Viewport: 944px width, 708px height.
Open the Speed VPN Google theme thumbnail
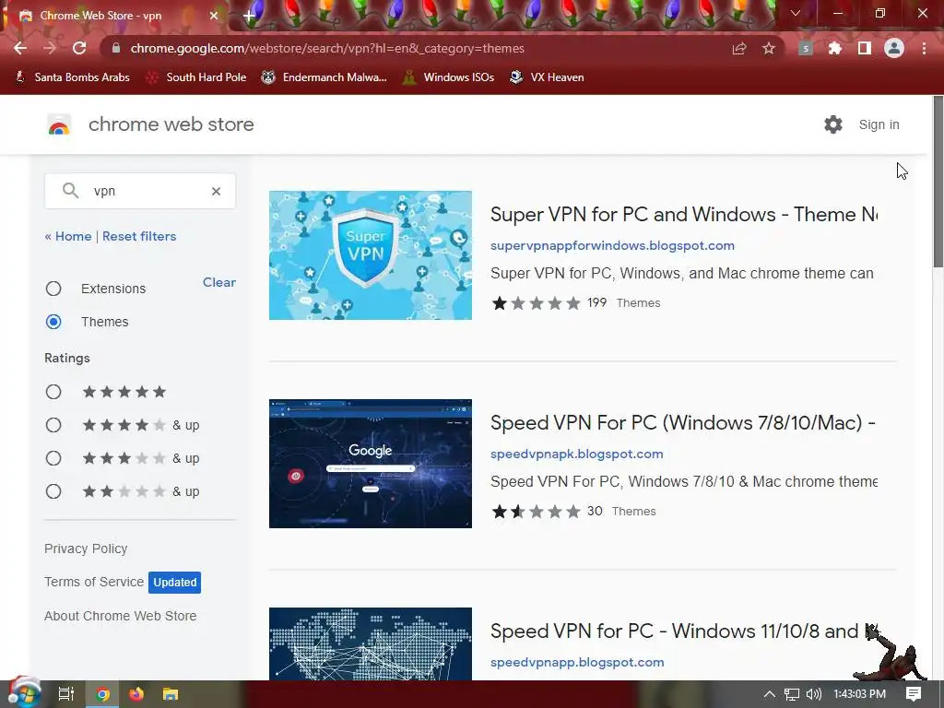pos(371,464)
